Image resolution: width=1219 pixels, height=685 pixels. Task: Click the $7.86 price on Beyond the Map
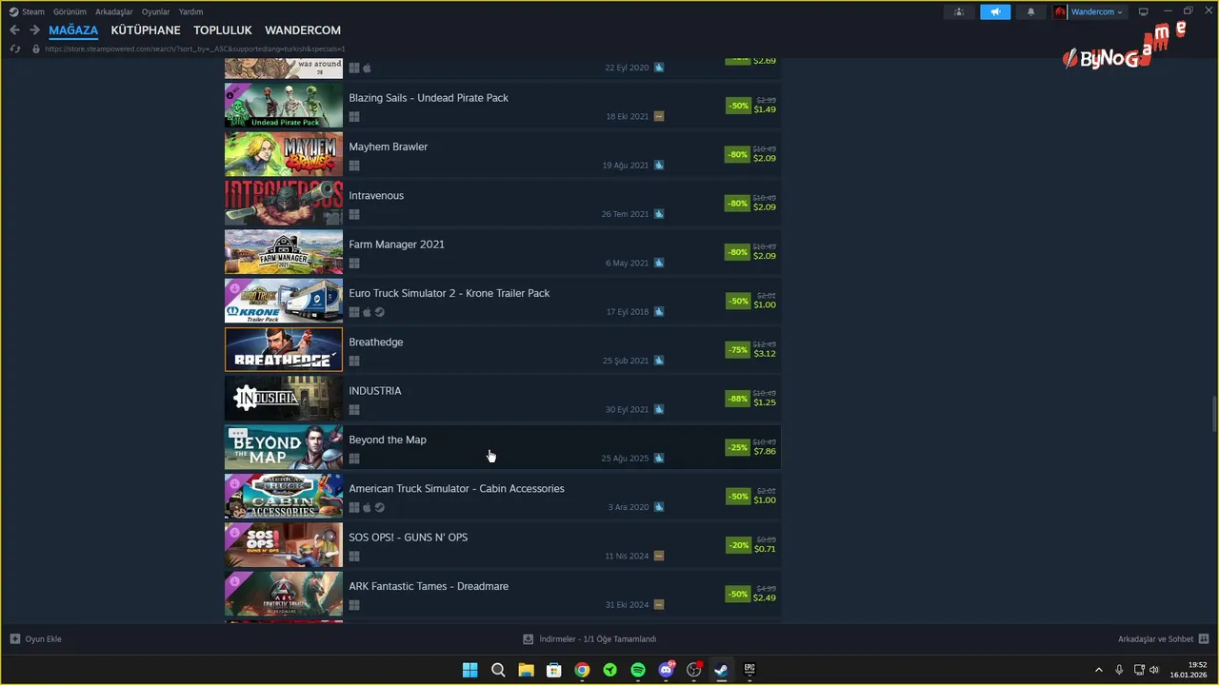pos(765,451)
